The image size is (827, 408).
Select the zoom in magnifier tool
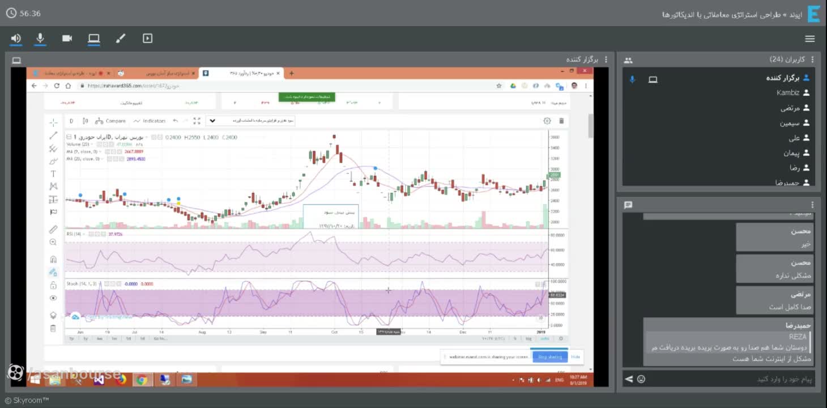click(53, 243)
